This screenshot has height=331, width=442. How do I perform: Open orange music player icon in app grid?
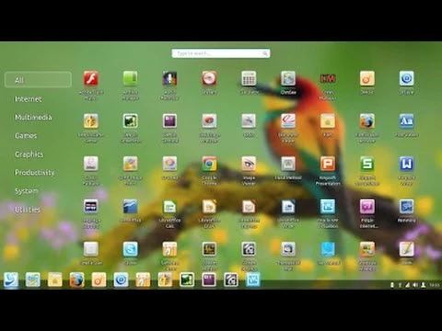pos(367,78)
